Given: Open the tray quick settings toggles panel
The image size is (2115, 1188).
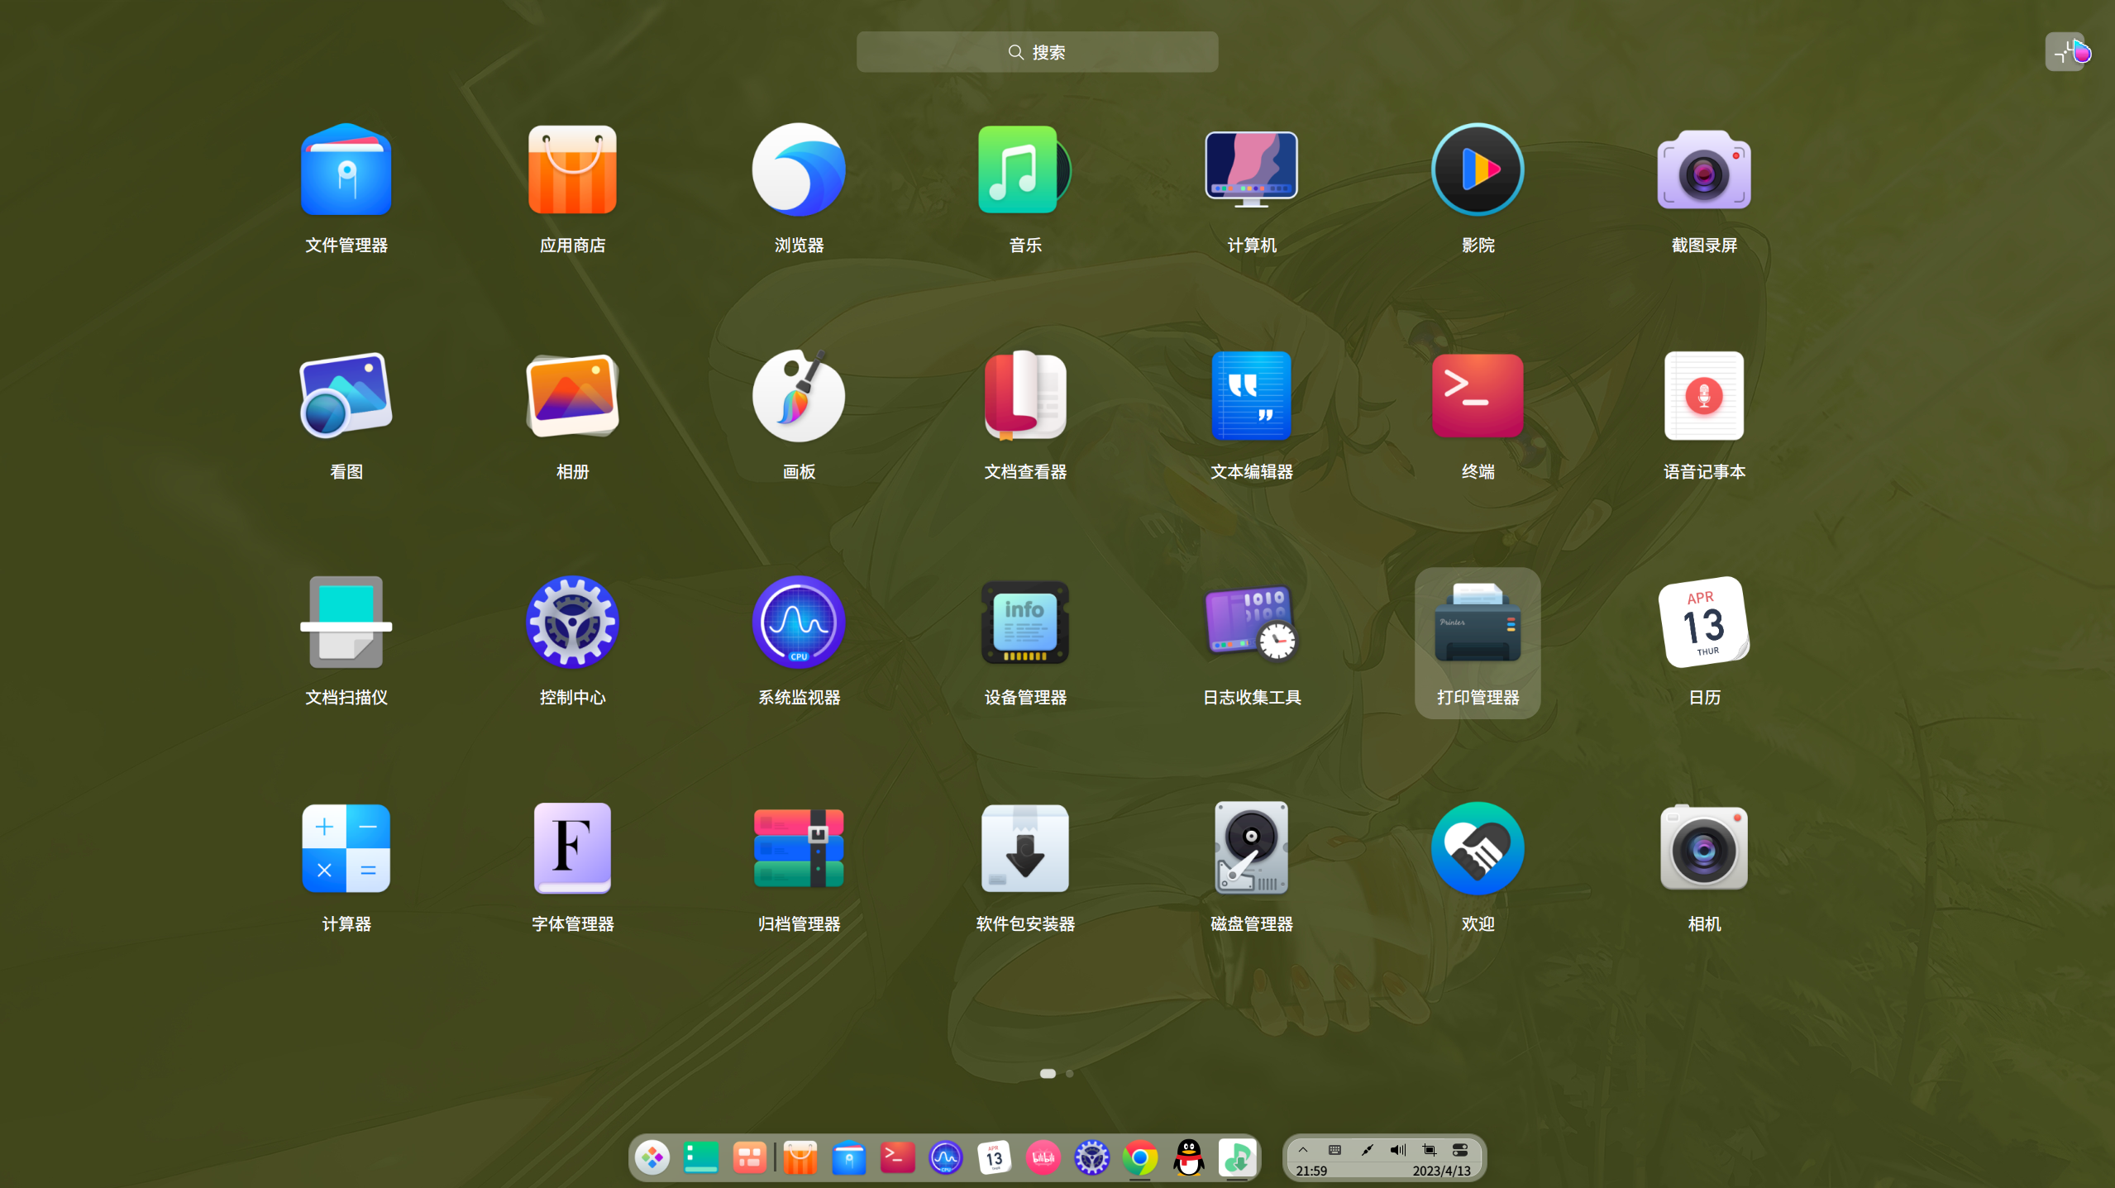Looking at the screenshot, I should point(1459,1150).
